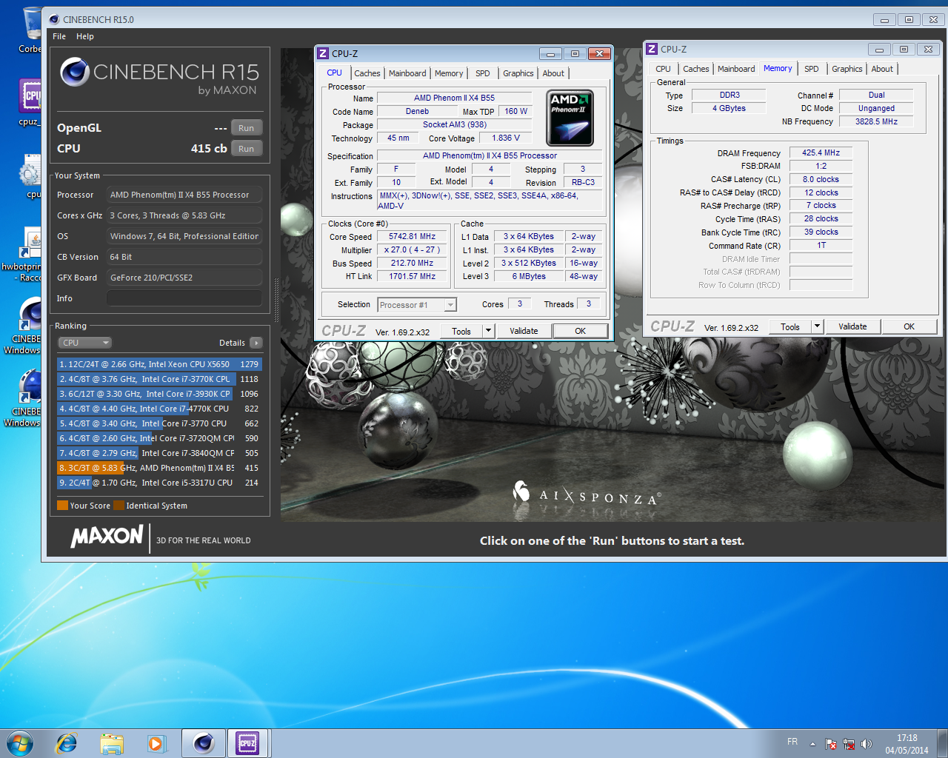The image size is (948, 758).
Task: Click the network tray icon
Action: click(849, 744)
